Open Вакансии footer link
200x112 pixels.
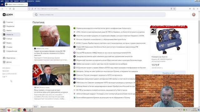[6, 71]
